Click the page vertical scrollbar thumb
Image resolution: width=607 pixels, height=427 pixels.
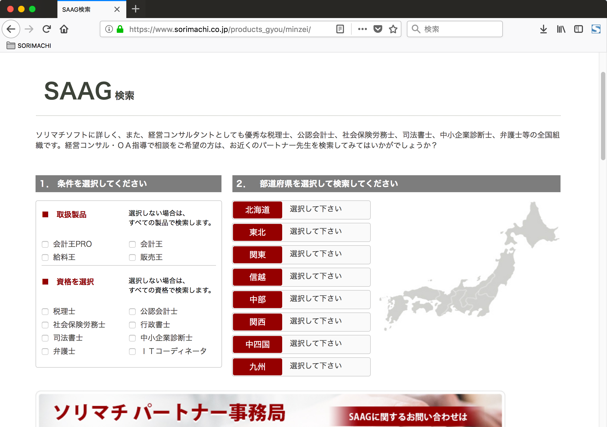(603, 116)
